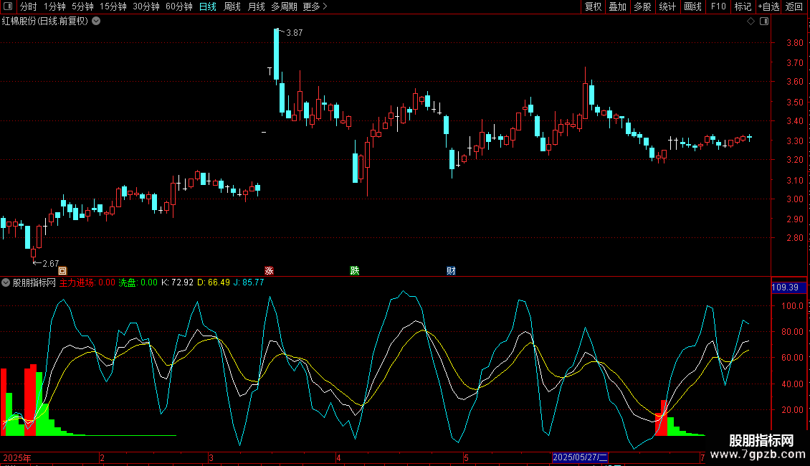Image resolution: width=810 pixels, height=466 pixels.
Task: Activate the 画线 drawing tool
Action: [692, 6]
